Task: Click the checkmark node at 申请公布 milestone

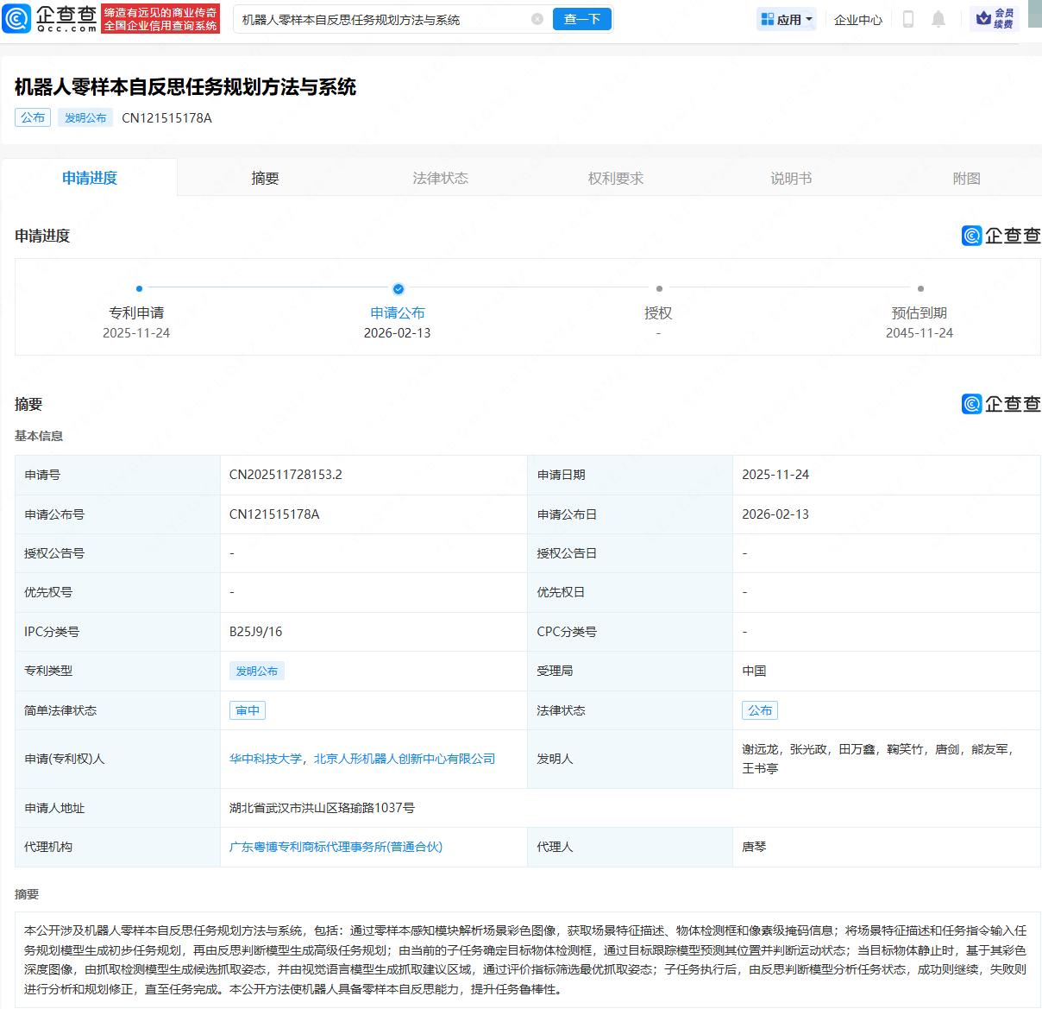Action: pos(398,289)
